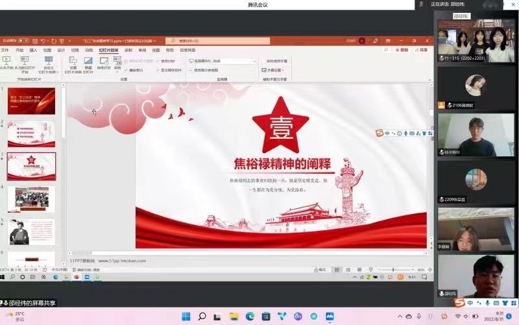This screenshot has width=519, height=325.
Task: Select slide 4 thumbnail with group photo
Action: point(31,199)
